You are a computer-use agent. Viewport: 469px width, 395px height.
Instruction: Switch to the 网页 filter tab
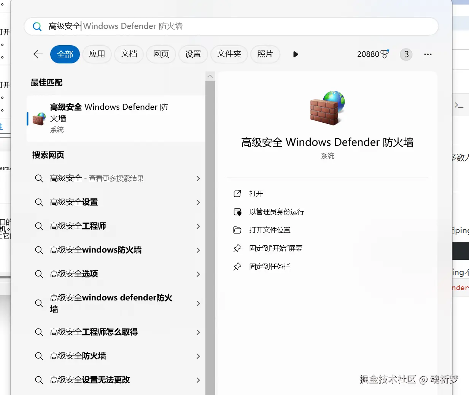tap(161, 54)
